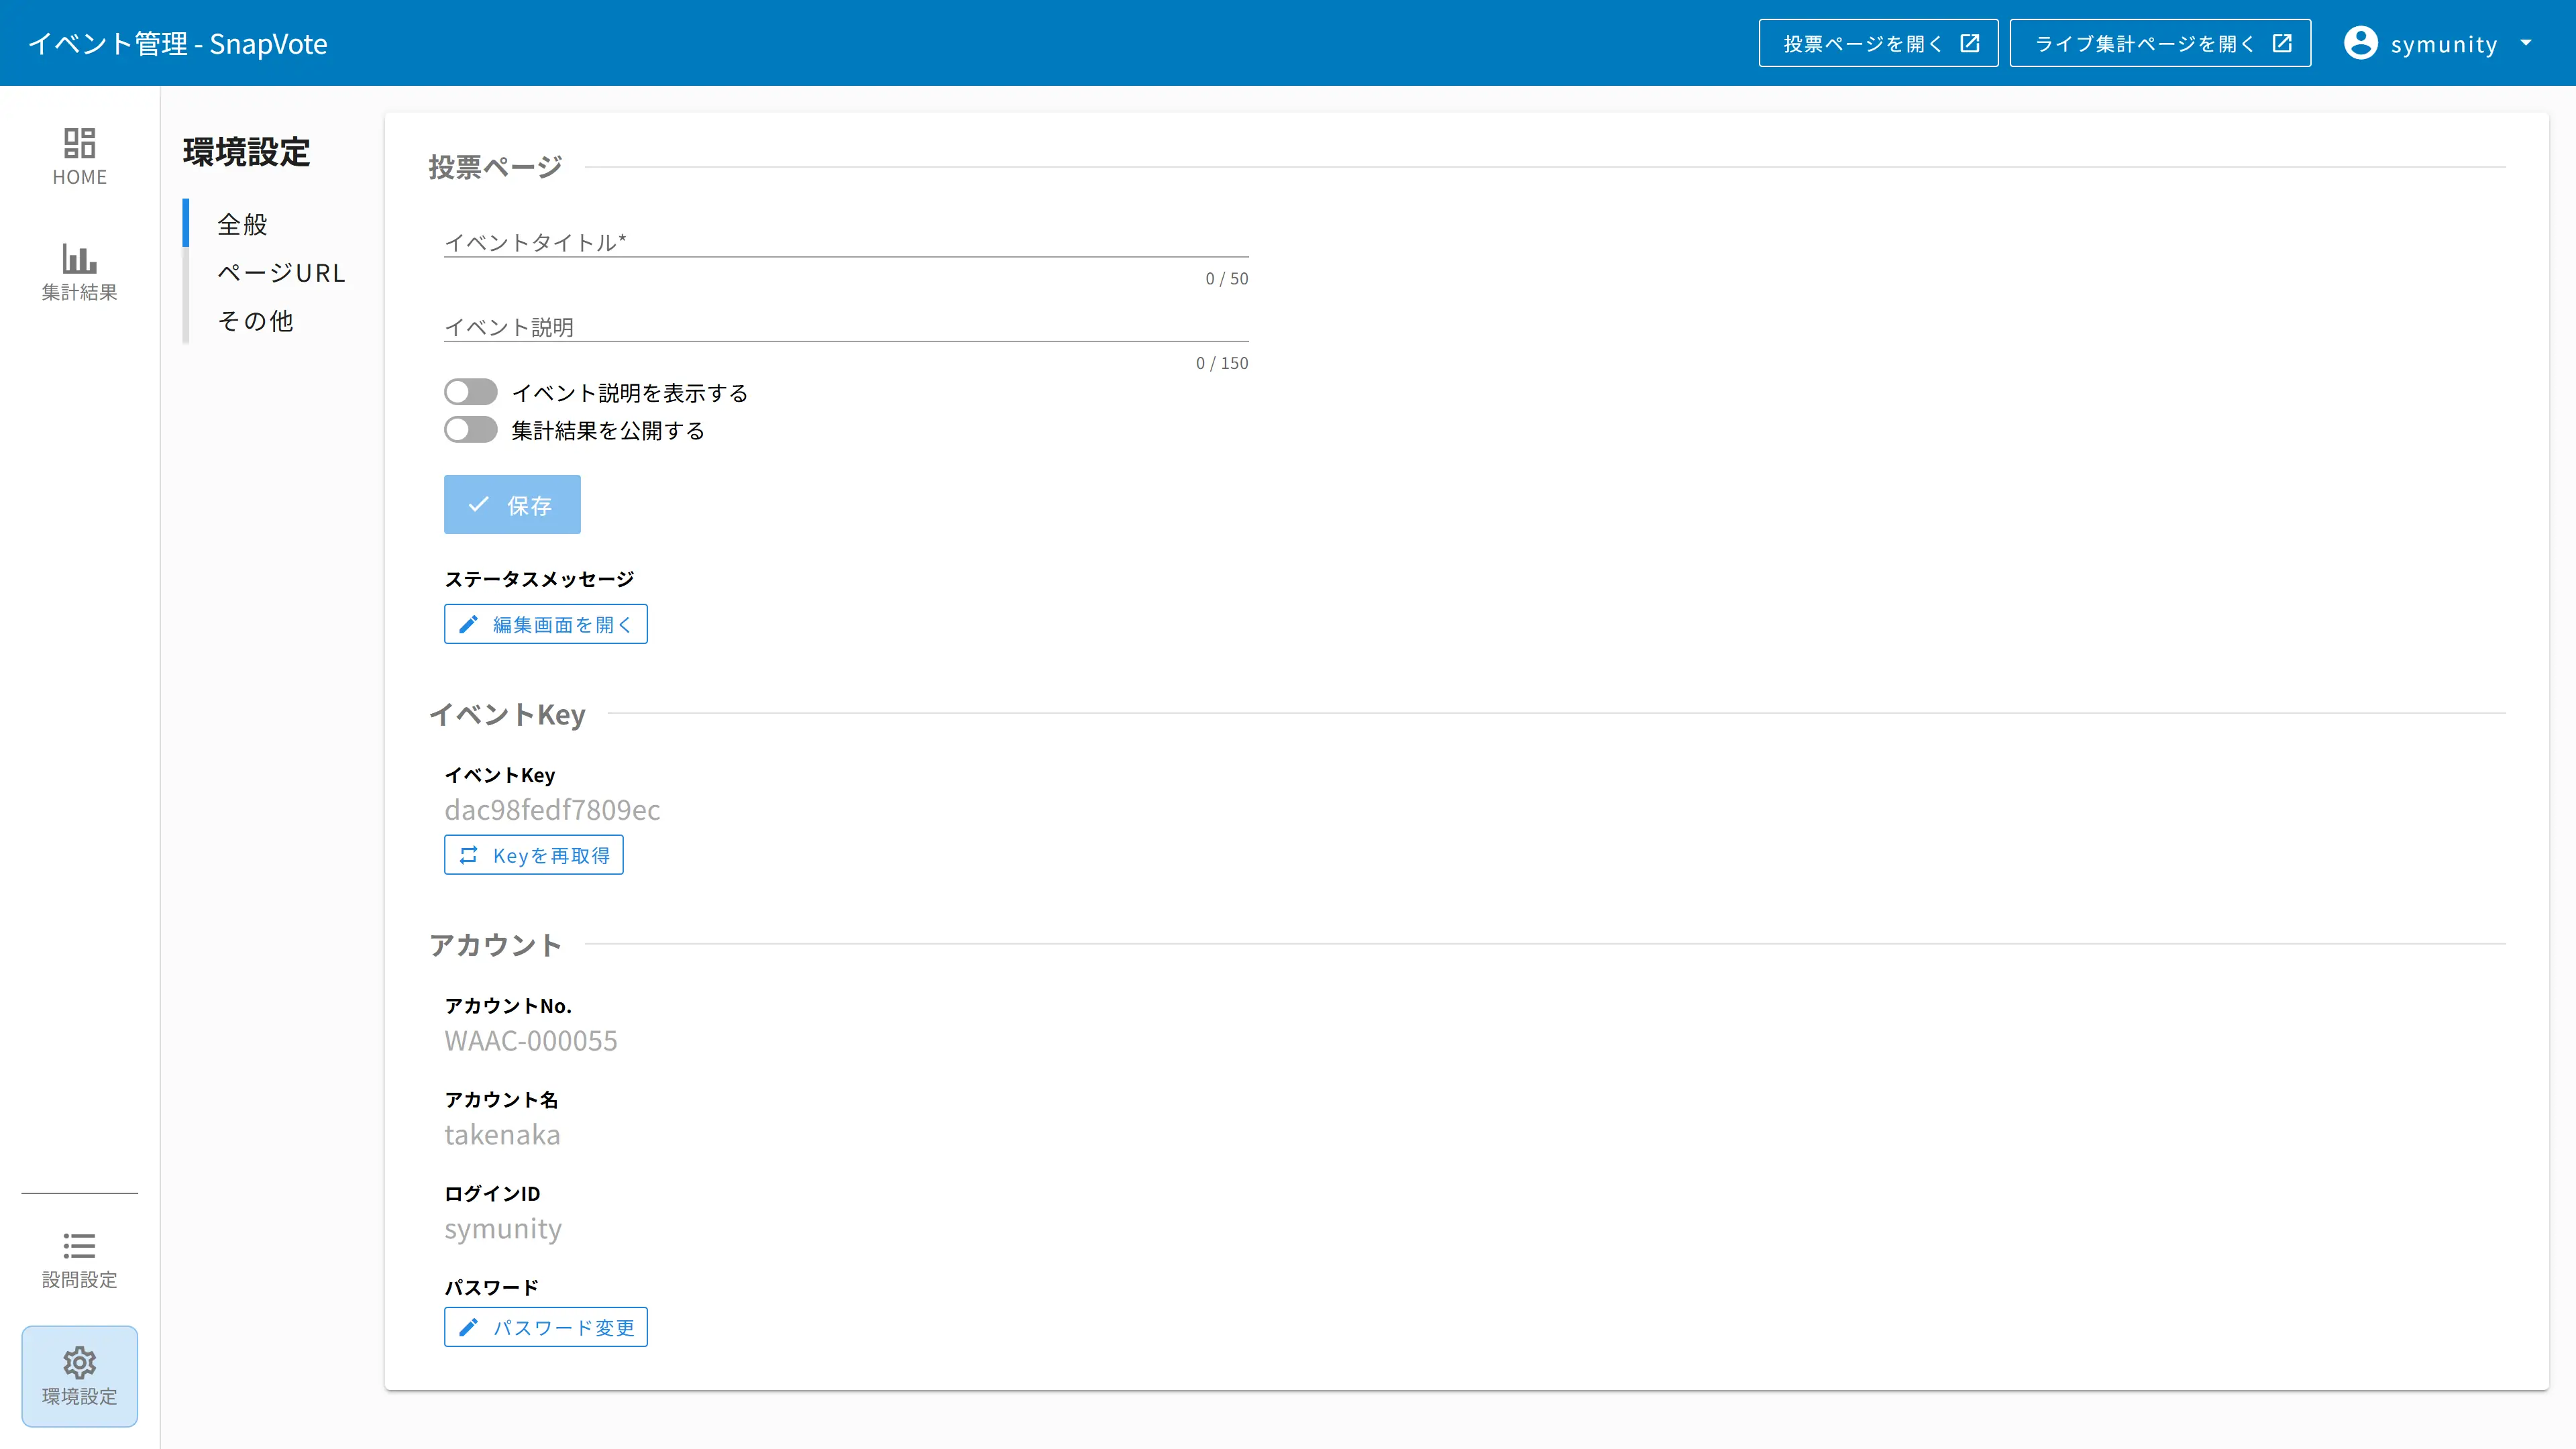Viewport: 2576px width, 1449px height.
Task: Click the SnapVote page title header
Action: [x=178, y=43]
